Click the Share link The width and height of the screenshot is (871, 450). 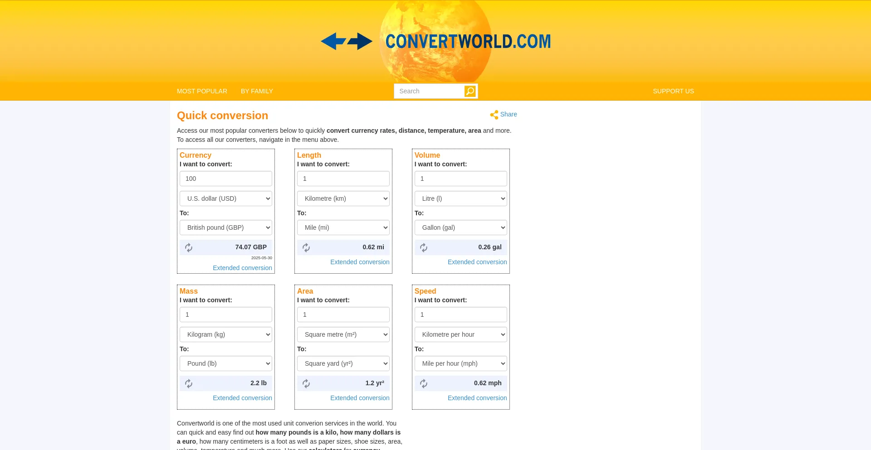[509, 114]
